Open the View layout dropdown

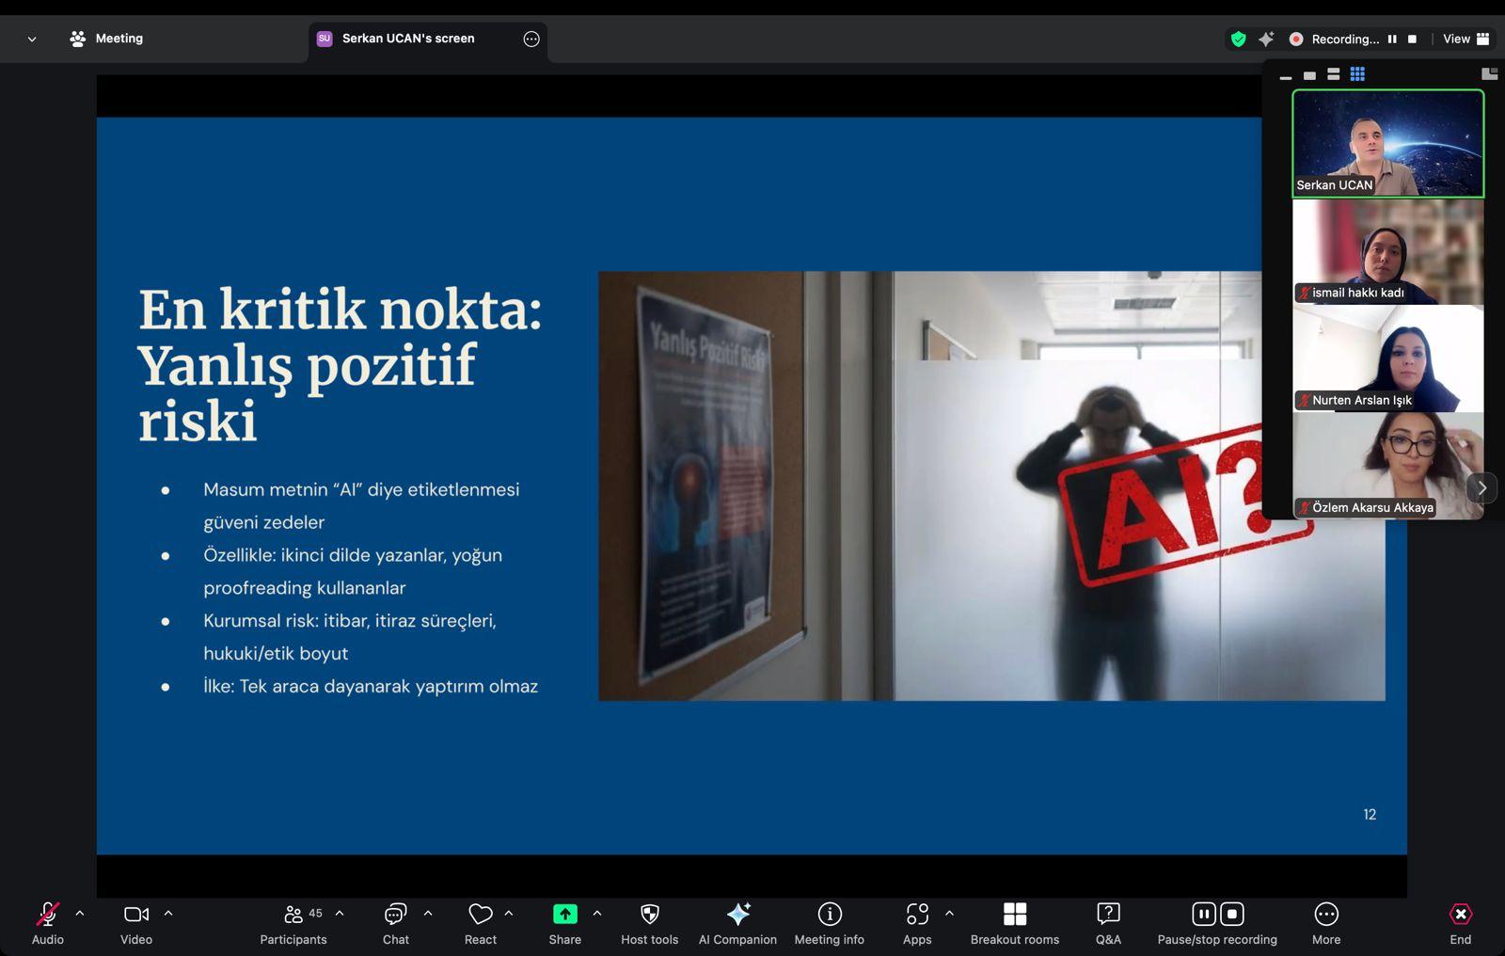(1465, 39)
